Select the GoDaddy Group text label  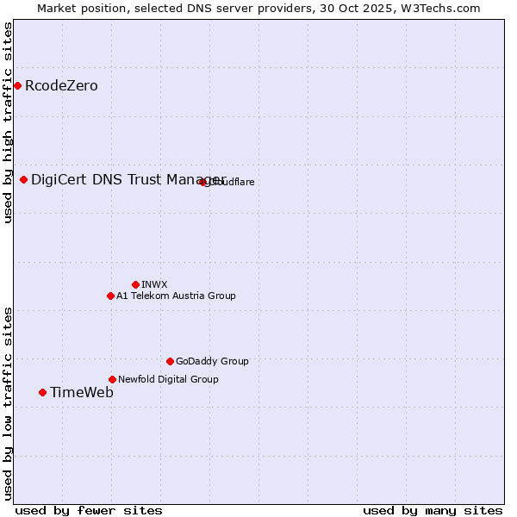pyautogui.click(x=212, y=361)
